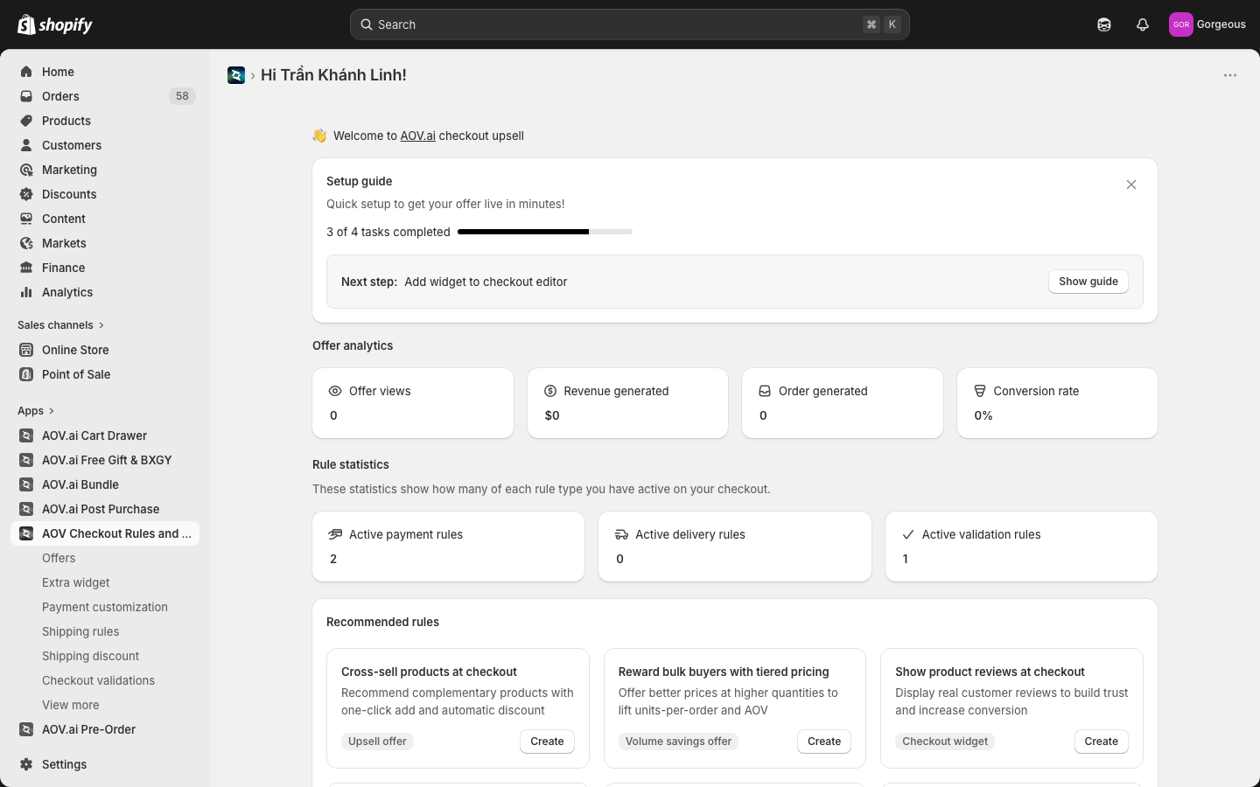Click the Offer views eye icon
This screenshot has width=1260, height=787.
(335, 391)
